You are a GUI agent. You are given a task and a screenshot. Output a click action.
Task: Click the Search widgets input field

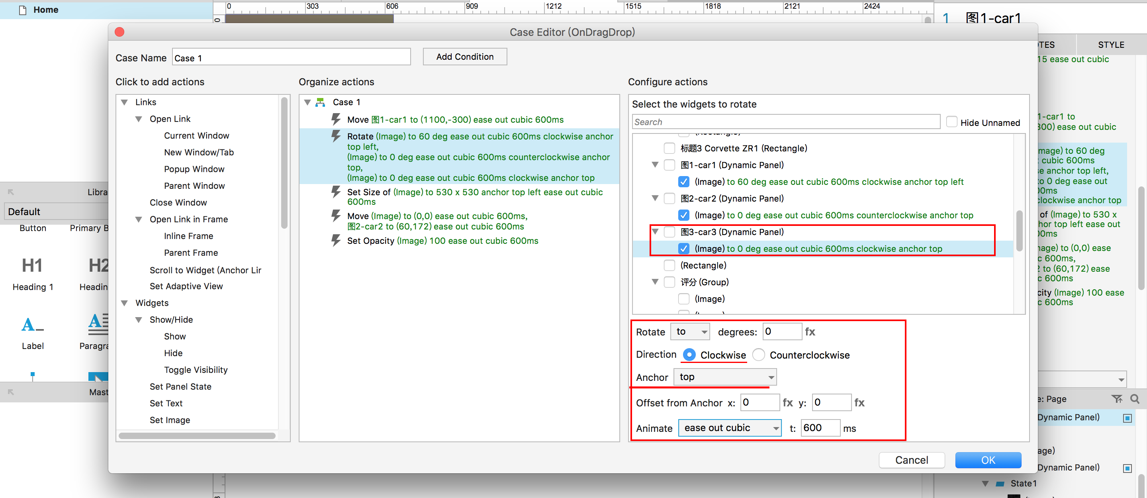785,122
